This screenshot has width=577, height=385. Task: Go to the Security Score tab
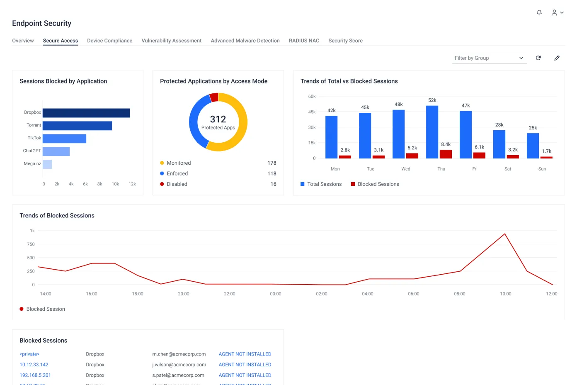click(345, 41)
